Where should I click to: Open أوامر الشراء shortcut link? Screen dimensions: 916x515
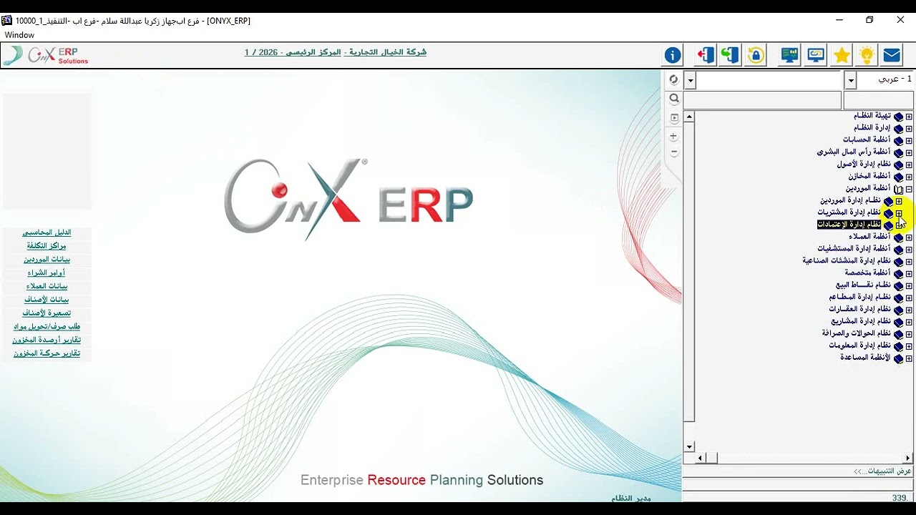point(47,273)
